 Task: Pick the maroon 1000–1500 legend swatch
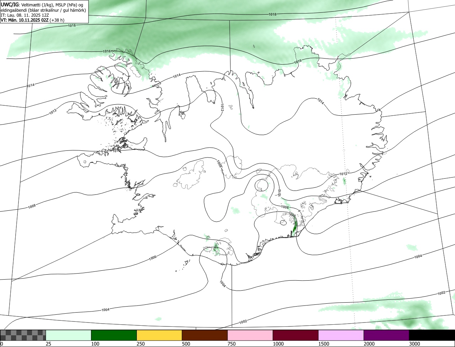296,335
